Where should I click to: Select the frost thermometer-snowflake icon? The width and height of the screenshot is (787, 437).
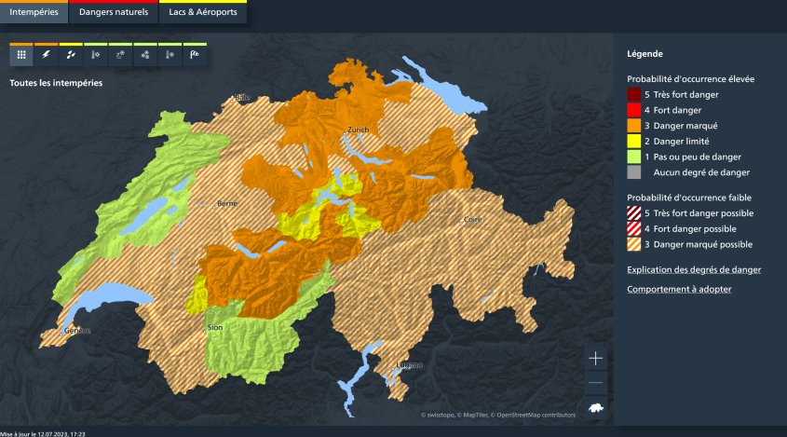170,55
